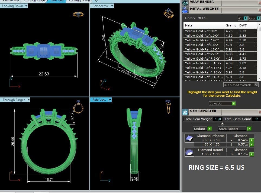Enable the Use Object Materials option

pos(256,85)
